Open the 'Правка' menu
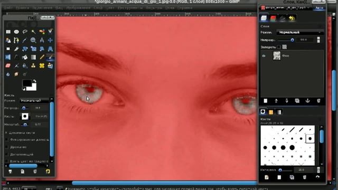 (22, 8)
